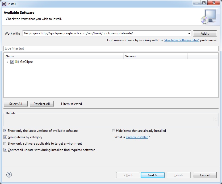Viewport: 222px width, 184px height.
Task: Open the Work with dropdown arrow
Action: 189,34
